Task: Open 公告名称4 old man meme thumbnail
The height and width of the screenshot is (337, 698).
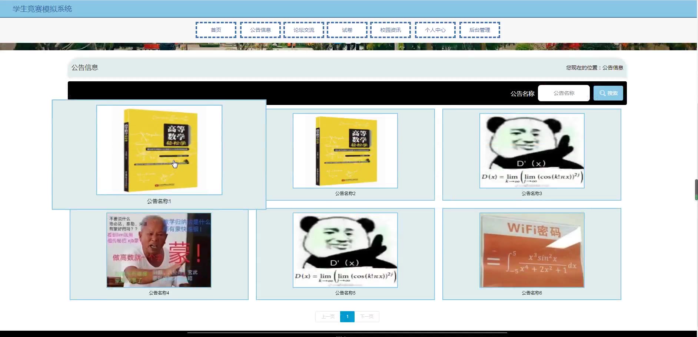Action: click(x=159, y=250)
